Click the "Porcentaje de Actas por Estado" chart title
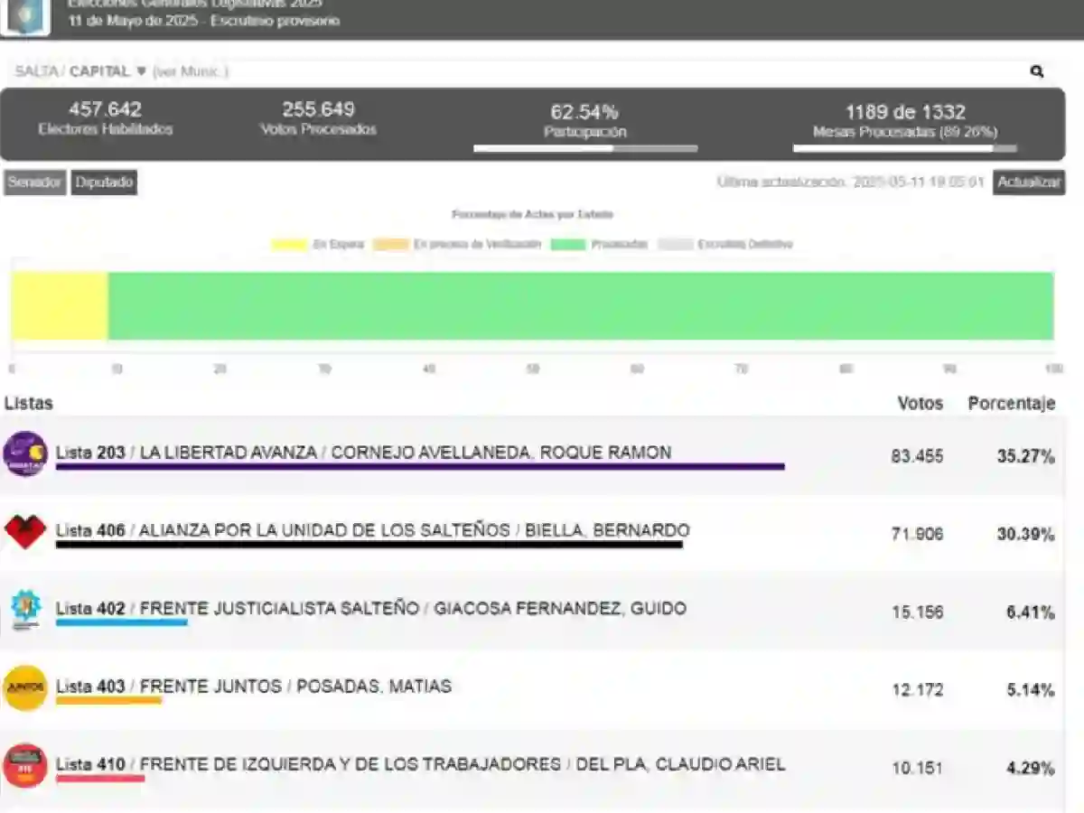This screenshot has height=813, width=1084. tap(532, 215)
